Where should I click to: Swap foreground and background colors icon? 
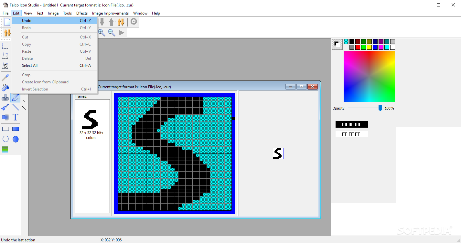pos(337,44)
